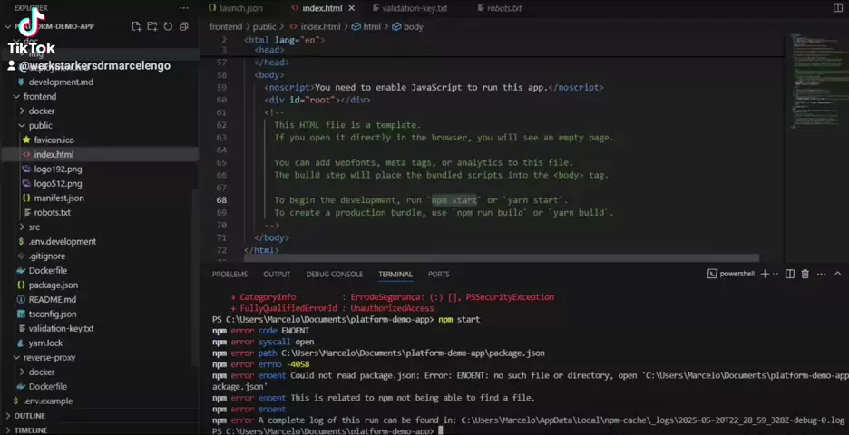Open package.json file

(x=53, y=285)
